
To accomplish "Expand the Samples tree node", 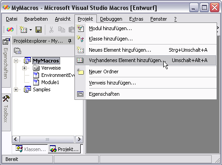I will pyautogui.click(x=16, y=89).
